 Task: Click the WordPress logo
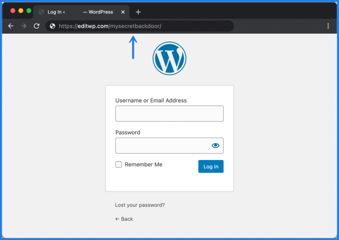(x=169, y=58)
